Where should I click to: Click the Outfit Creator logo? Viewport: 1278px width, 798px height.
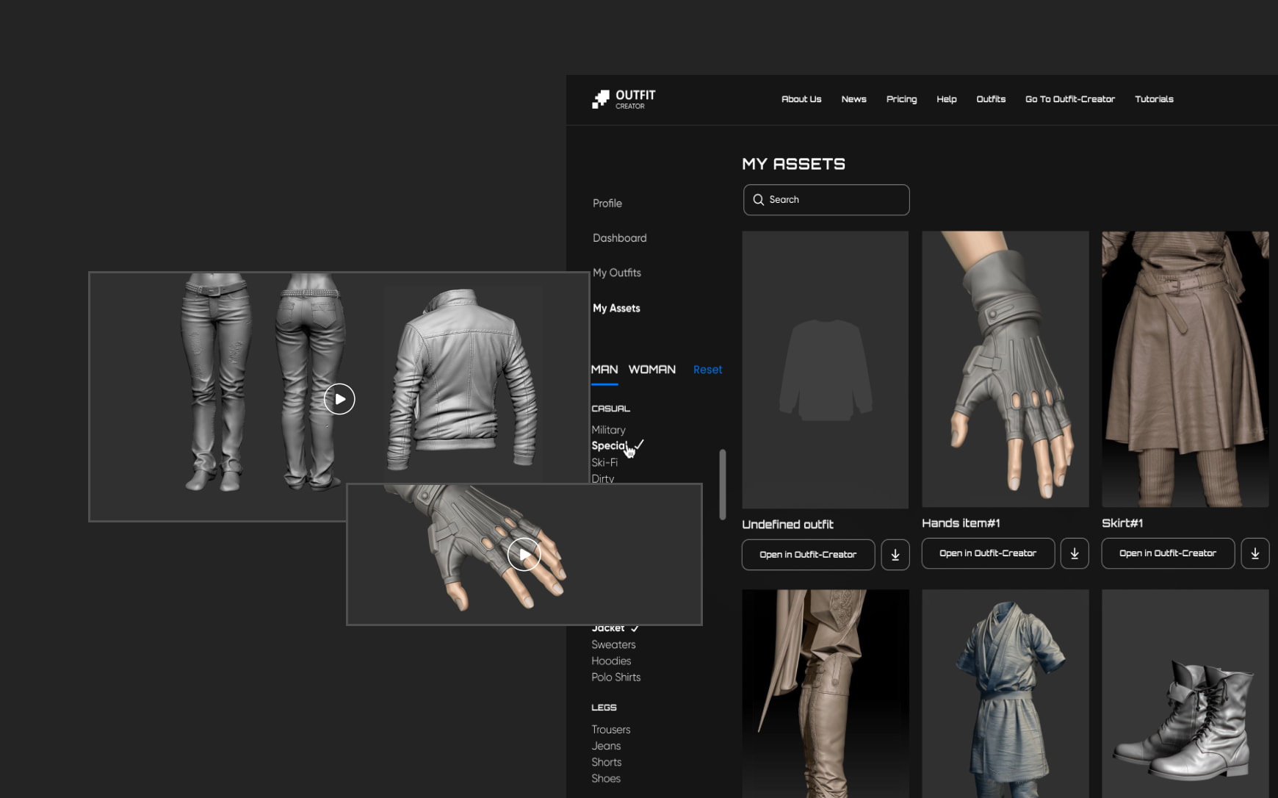click(x=624, y=99)
